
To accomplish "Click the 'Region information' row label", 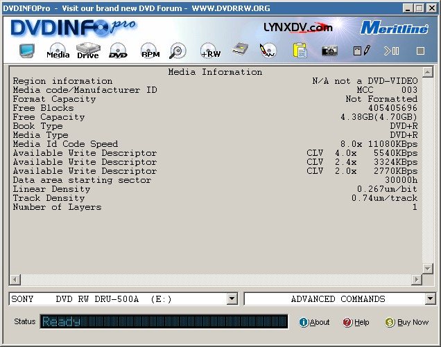I will coord(62,81).
